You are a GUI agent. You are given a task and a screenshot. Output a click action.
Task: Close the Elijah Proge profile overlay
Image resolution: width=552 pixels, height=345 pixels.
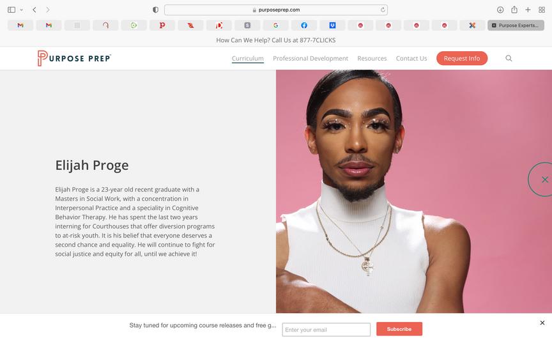(544, 180)
